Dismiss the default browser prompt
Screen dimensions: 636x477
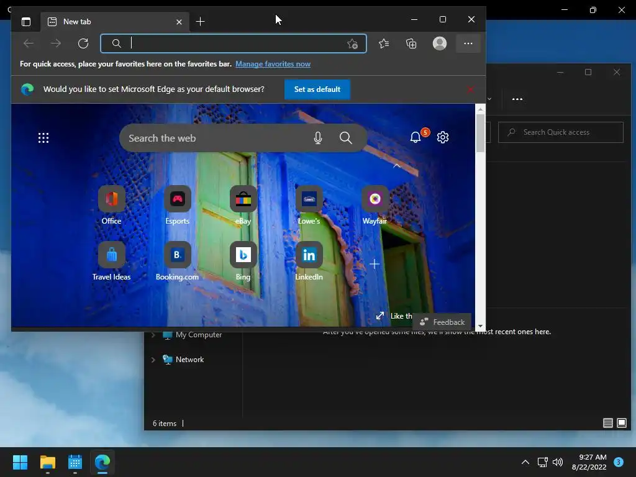(471, 89)
